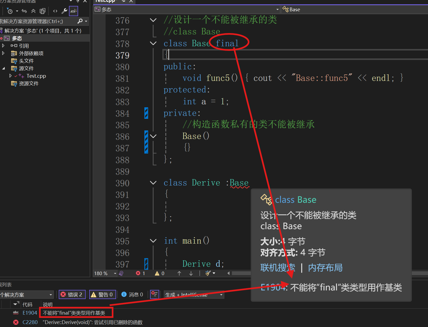
Task: Click the final keyword on line 378
Action: 227,43
